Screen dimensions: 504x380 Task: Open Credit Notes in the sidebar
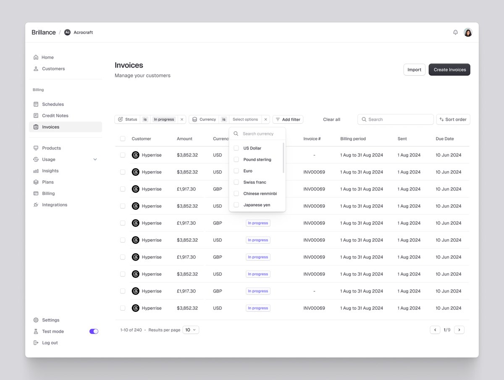tap(66, 116)
